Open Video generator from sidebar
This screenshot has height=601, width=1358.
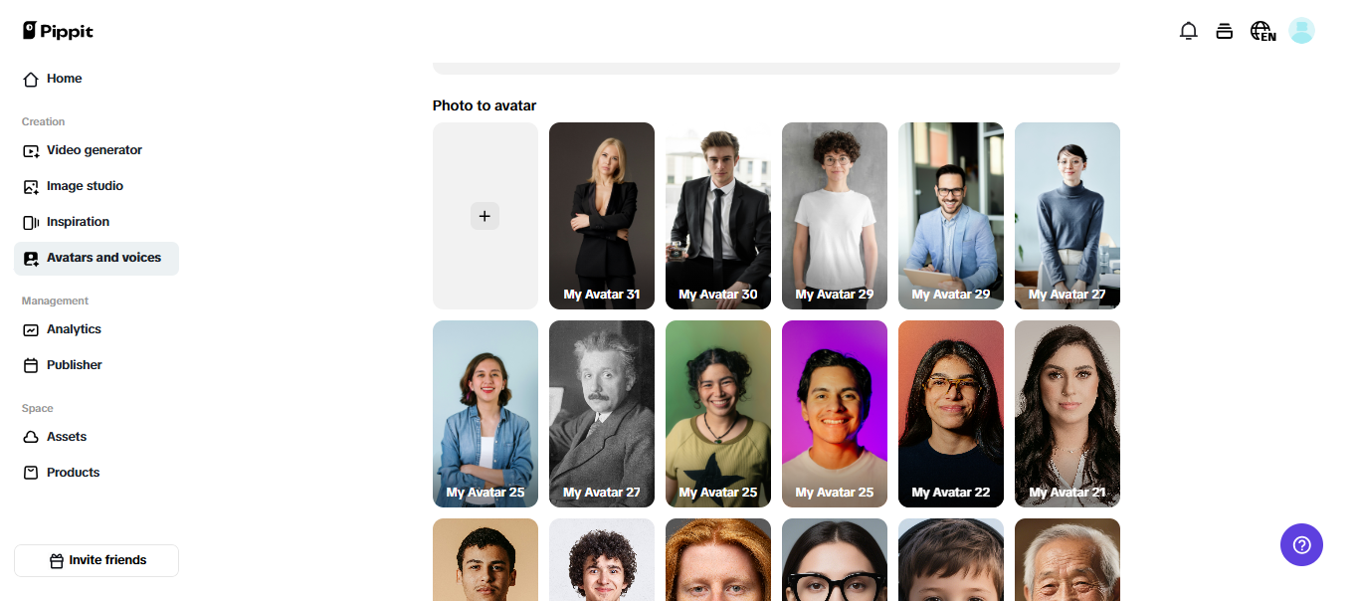point(94,150)
